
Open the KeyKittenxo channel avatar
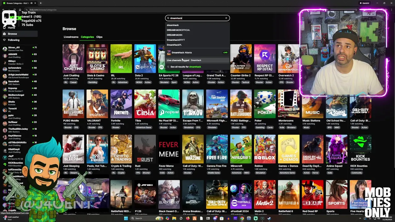point(5,137)
